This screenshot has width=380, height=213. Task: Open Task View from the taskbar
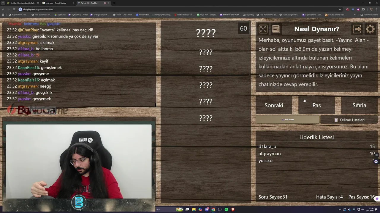tap(187, 209)
